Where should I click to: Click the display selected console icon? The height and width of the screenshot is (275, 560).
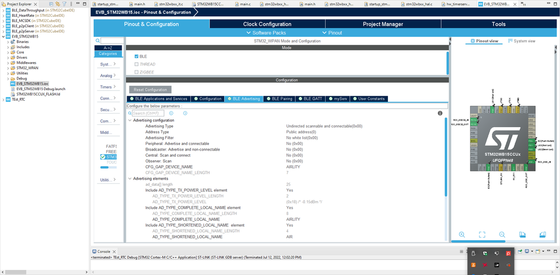(527, 251)
